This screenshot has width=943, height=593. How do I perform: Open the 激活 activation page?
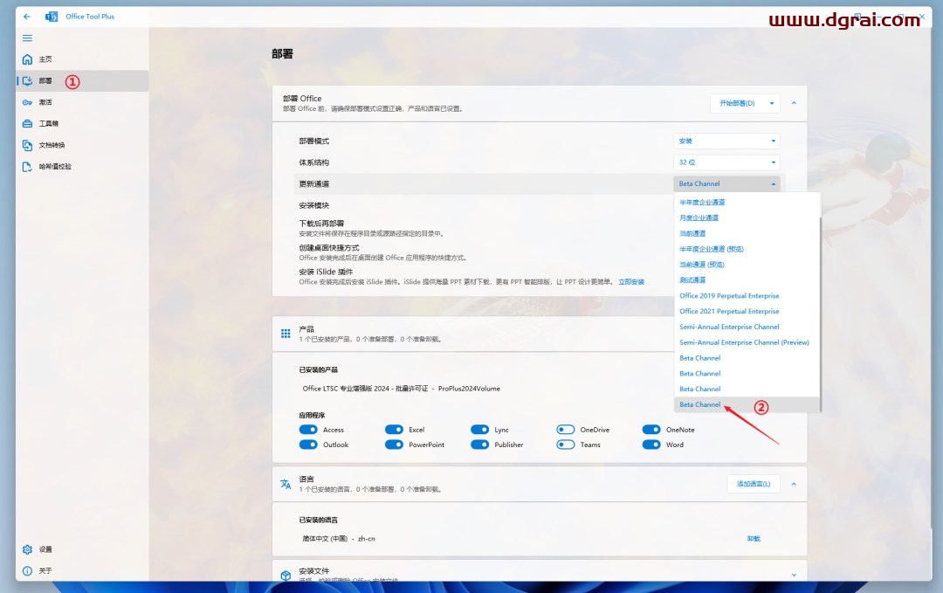point(82,102)
